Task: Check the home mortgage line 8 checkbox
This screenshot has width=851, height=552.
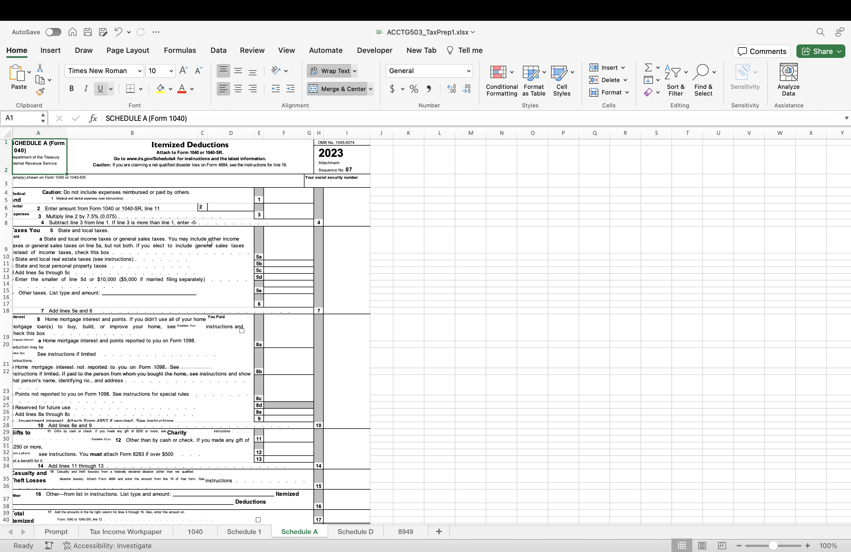Action: 242,330
